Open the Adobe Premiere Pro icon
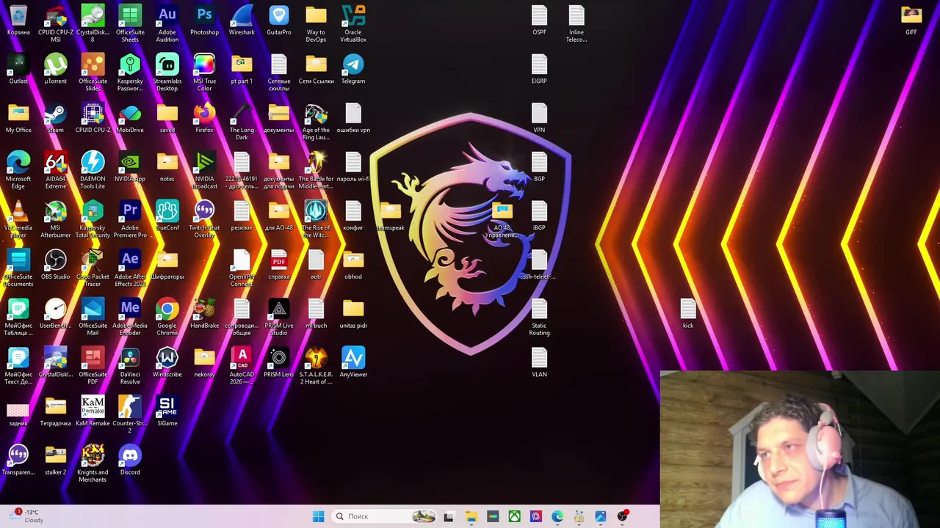Image resolution: width=940 pixels, height=528 pixels. pyautogui.click(x=130, y=219)
